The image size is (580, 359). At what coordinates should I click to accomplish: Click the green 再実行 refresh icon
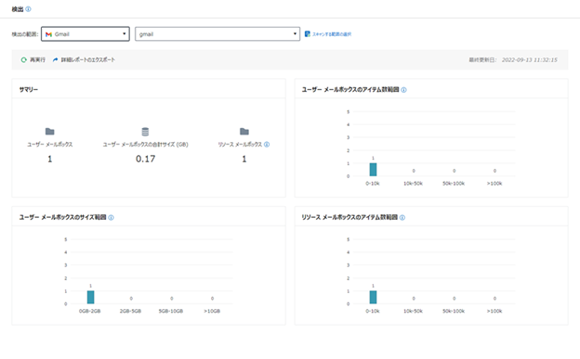click(23, 59)
